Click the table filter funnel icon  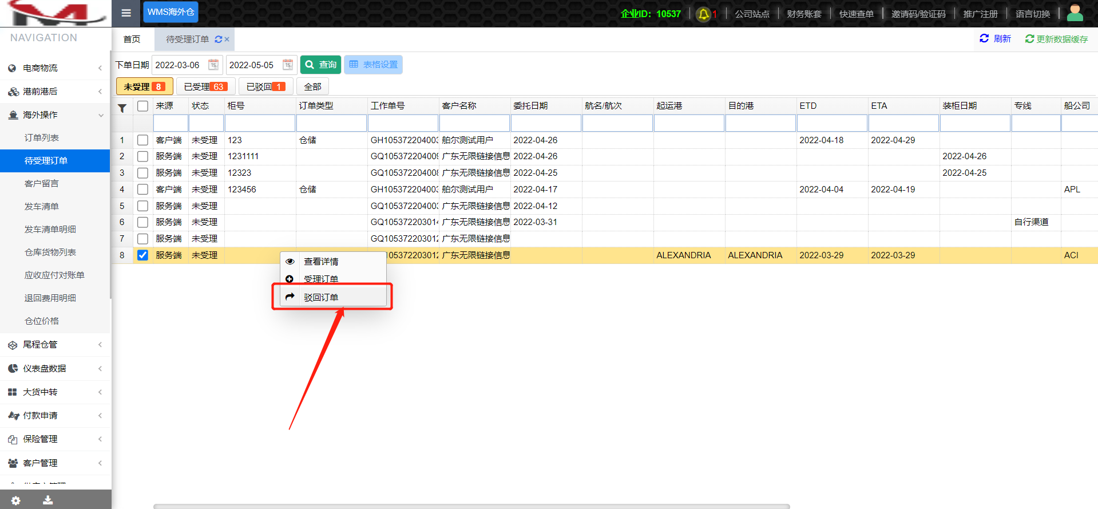[x=122, y=108]
